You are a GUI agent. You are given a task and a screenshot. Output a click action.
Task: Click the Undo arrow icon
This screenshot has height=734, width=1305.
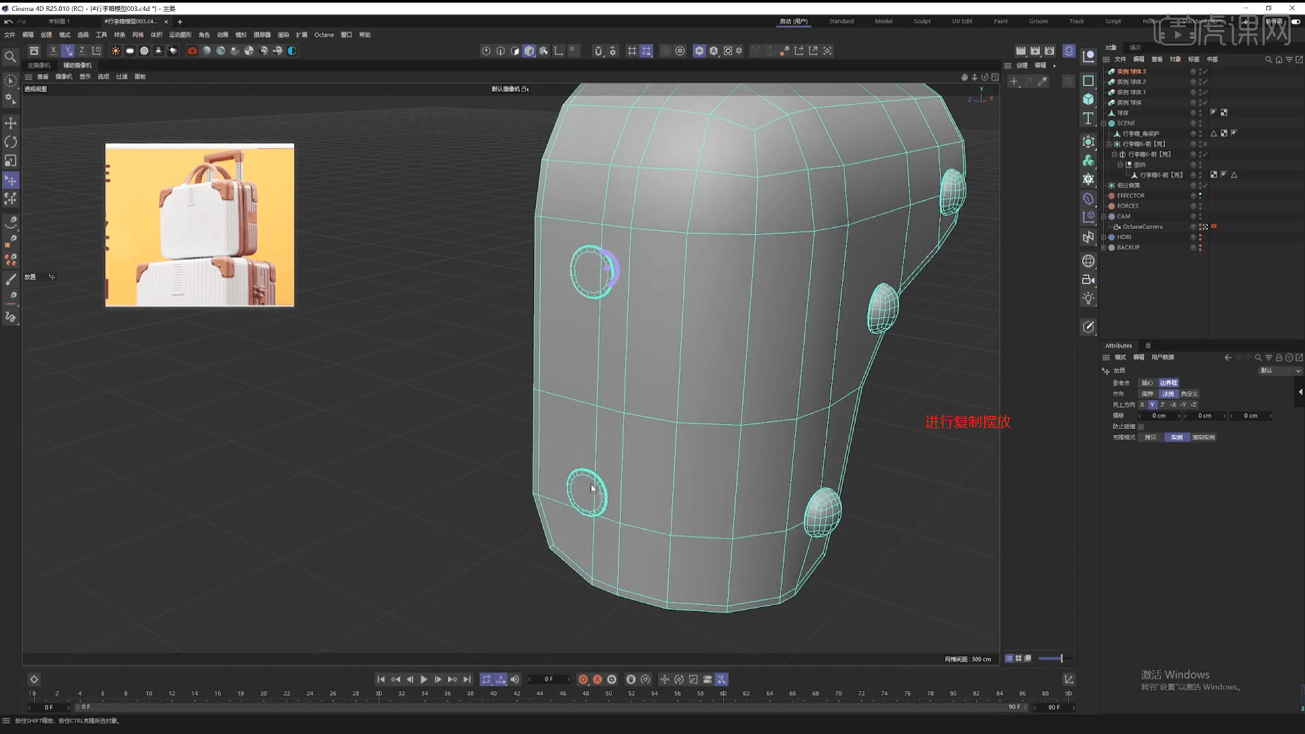(x=8, y=22)
